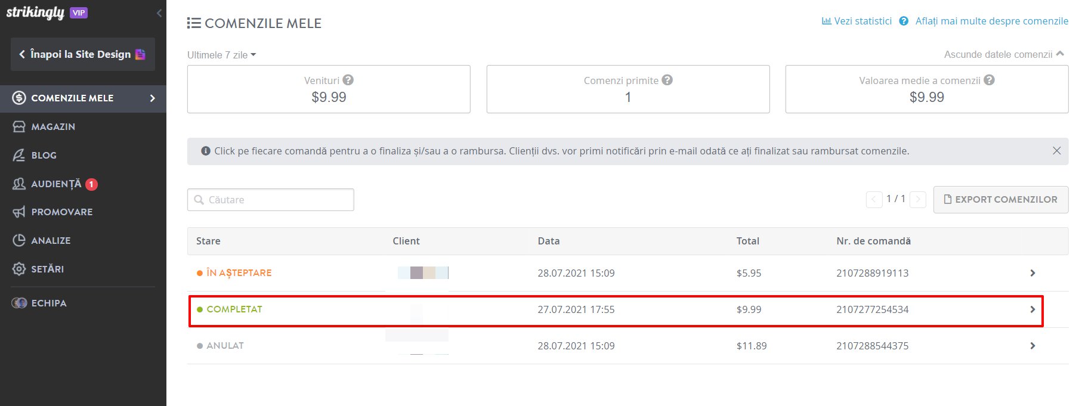
Task: Expand order 2107288544375 with its arrow
Action: pyautogui.click(x=1032, y=346)
